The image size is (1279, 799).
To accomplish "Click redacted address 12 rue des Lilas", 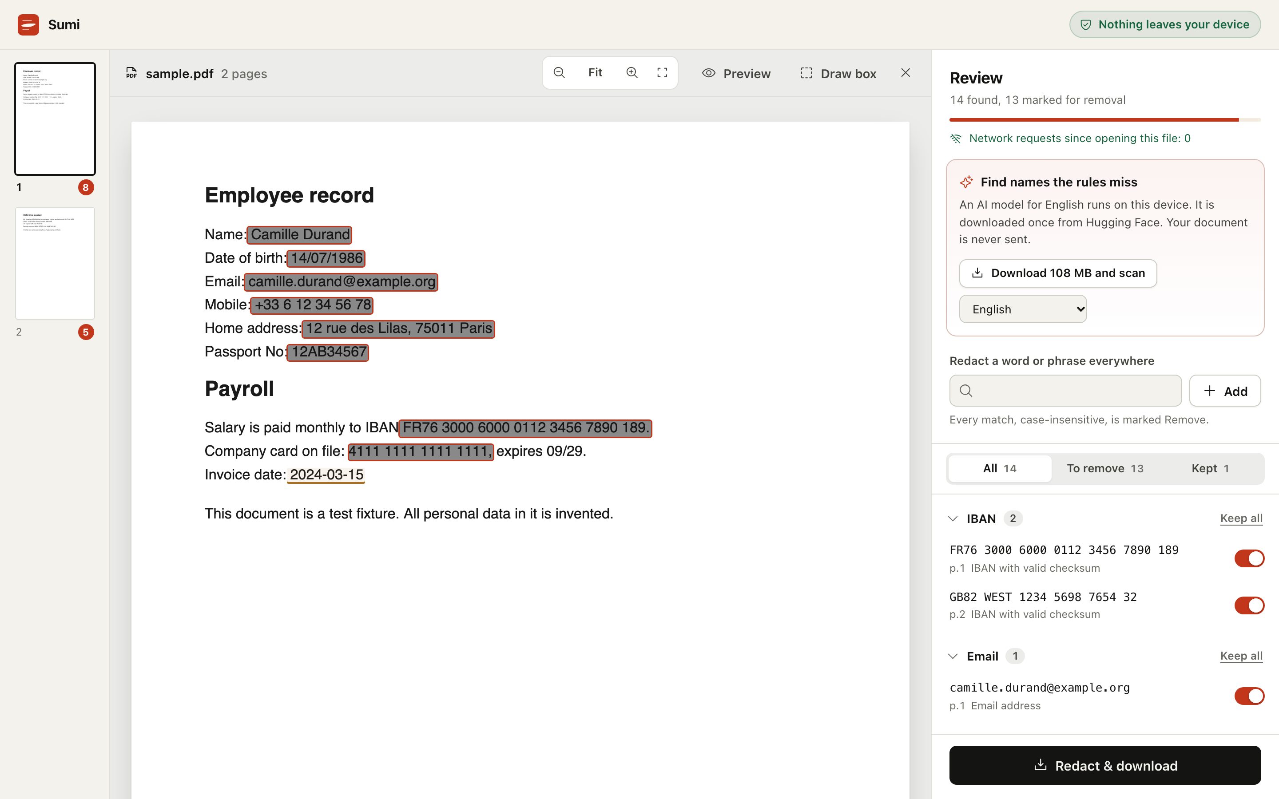I will (398, 328).
